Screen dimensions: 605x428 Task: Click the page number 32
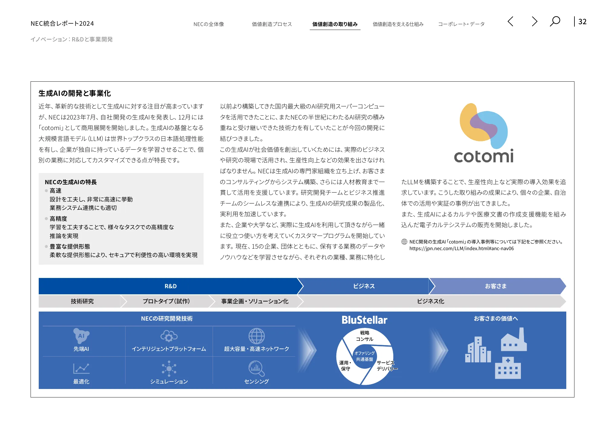582,22
